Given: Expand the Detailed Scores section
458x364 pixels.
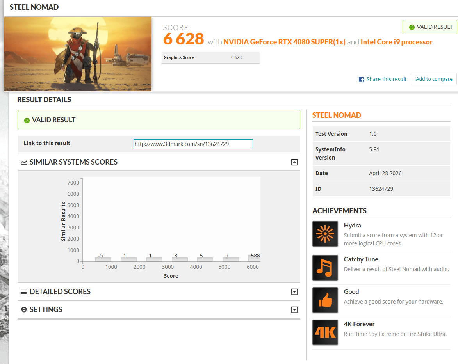Looking at the screenshot, I should click(x=294, y=292).
